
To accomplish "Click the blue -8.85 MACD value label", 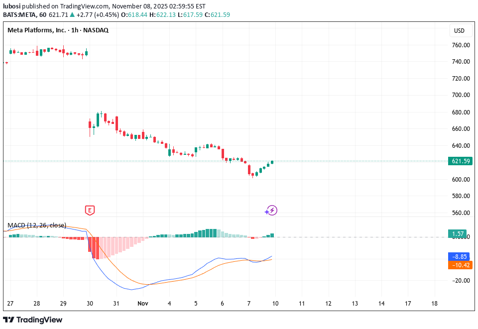I will (x=460, y=257).
